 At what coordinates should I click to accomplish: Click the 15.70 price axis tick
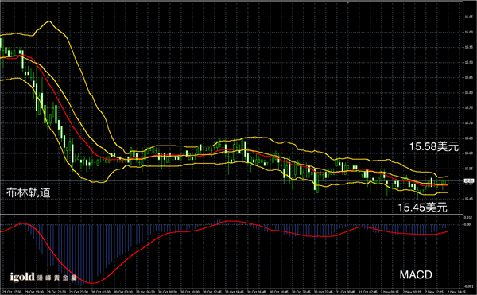tap(468, 123)
